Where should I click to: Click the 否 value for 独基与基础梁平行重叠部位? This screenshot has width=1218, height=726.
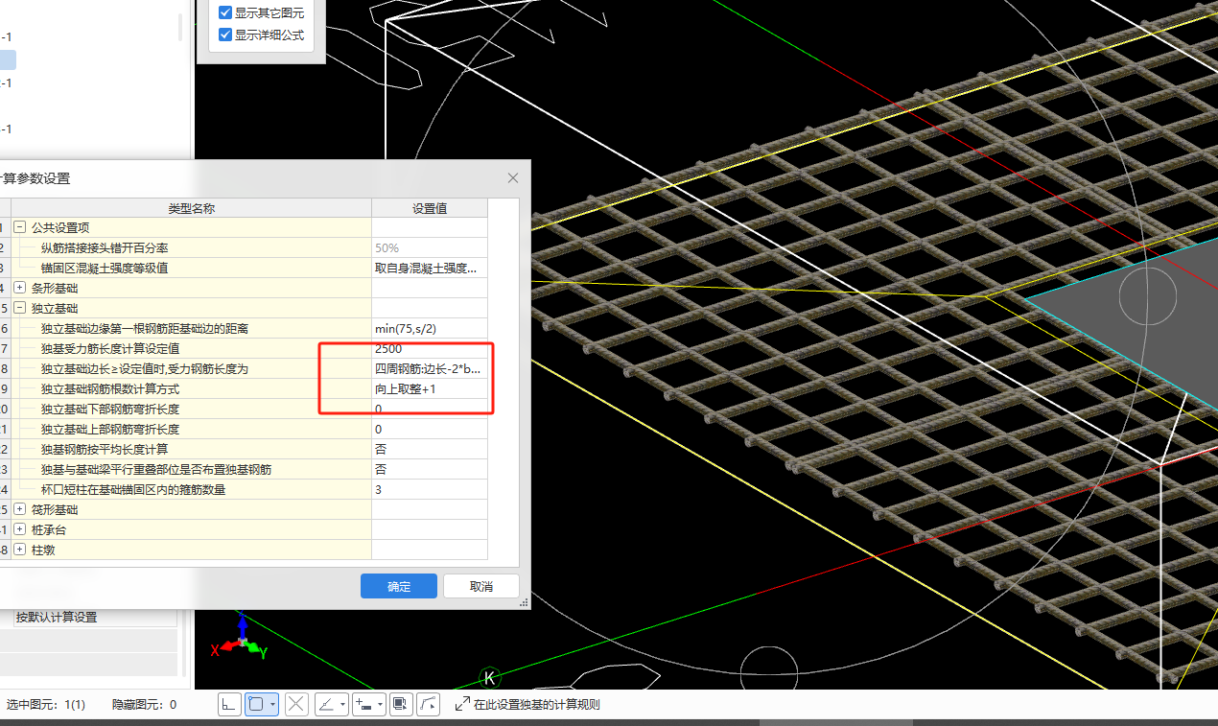tap(430, 469)
